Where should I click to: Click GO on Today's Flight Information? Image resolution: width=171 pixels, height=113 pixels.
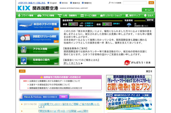coord(56,29)
